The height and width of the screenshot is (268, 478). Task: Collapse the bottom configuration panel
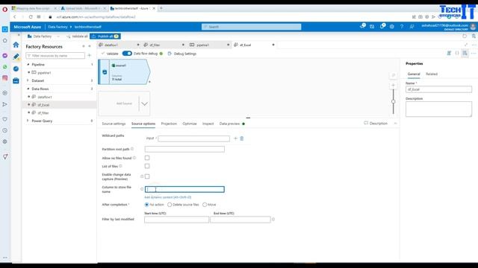395,124
